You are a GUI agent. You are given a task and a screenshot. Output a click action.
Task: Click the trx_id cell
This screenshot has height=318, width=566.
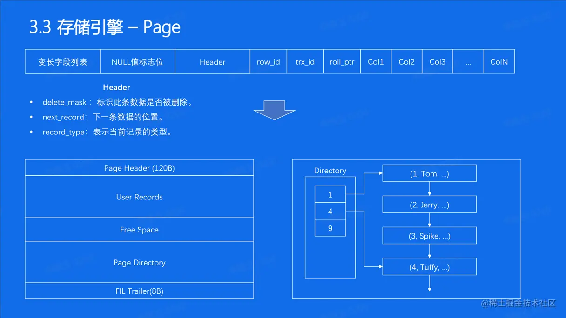coord(305,61)
